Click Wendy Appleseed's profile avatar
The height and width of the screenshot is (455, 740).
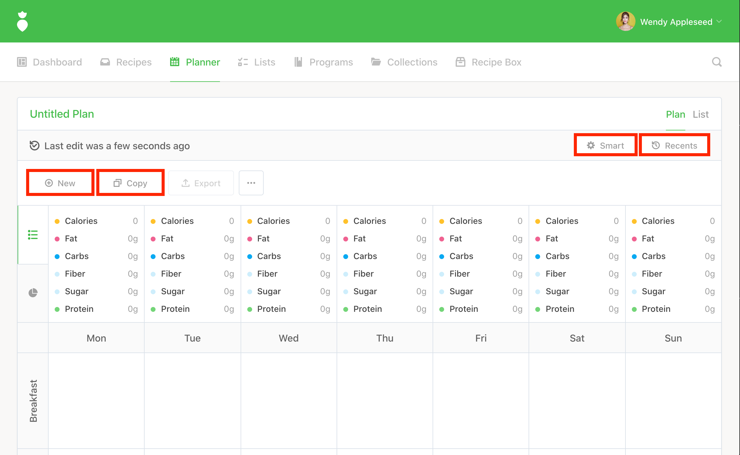click(x=625, y=22)
